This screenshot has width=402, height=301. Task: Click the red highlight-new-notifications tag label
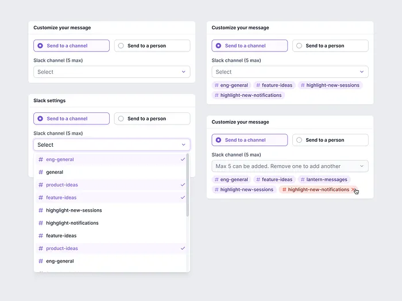[318, 190]
